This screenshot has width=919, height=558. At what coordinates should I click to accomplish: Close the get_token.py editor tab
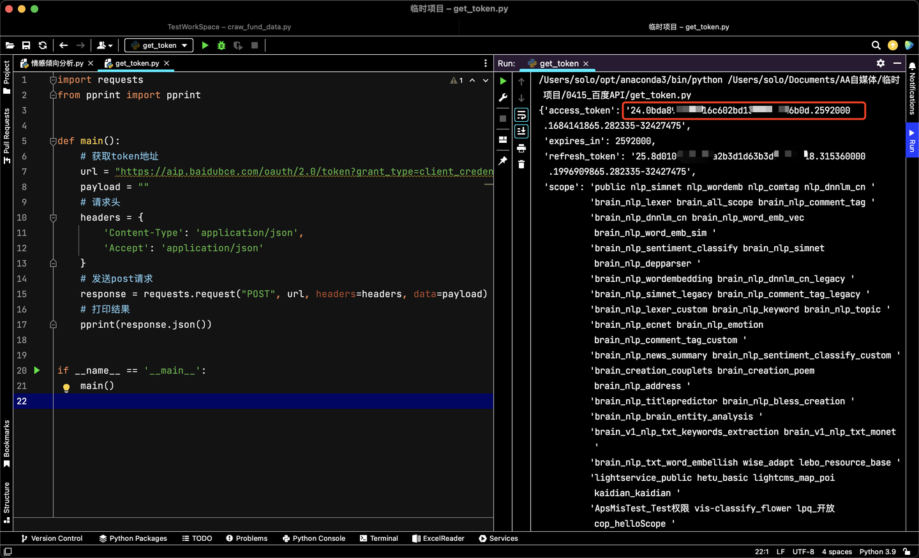[167, 63]
